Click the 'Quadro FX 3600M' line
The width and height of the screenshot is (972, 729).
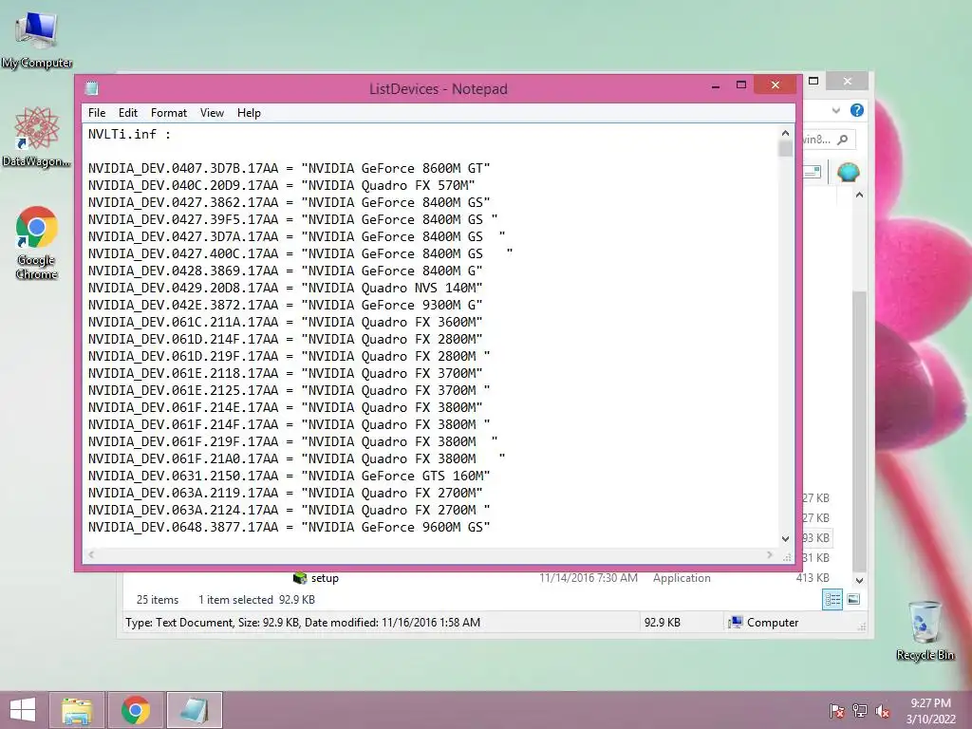pos(285,323)
